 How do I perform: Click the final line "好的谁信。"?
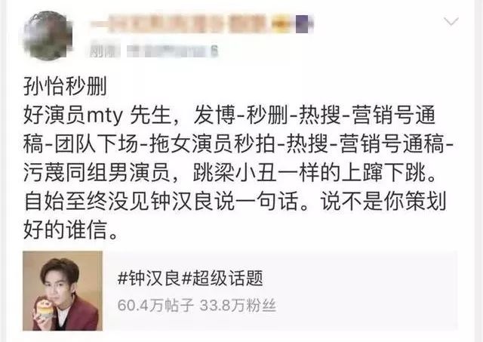71,230
